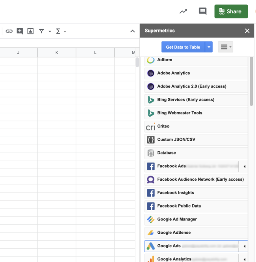
Task: Click the insert chart icon
Action: [x=30, y=31]
